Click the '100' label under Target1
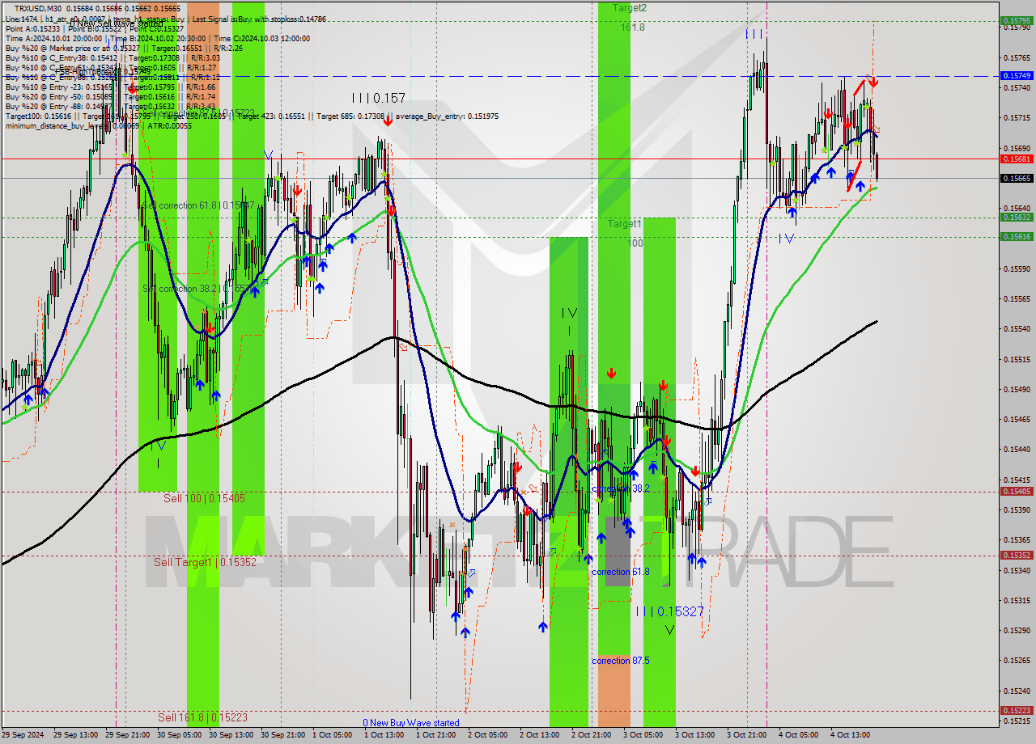The height and width of the screenshot is (744, 1036). pos(636,243)
